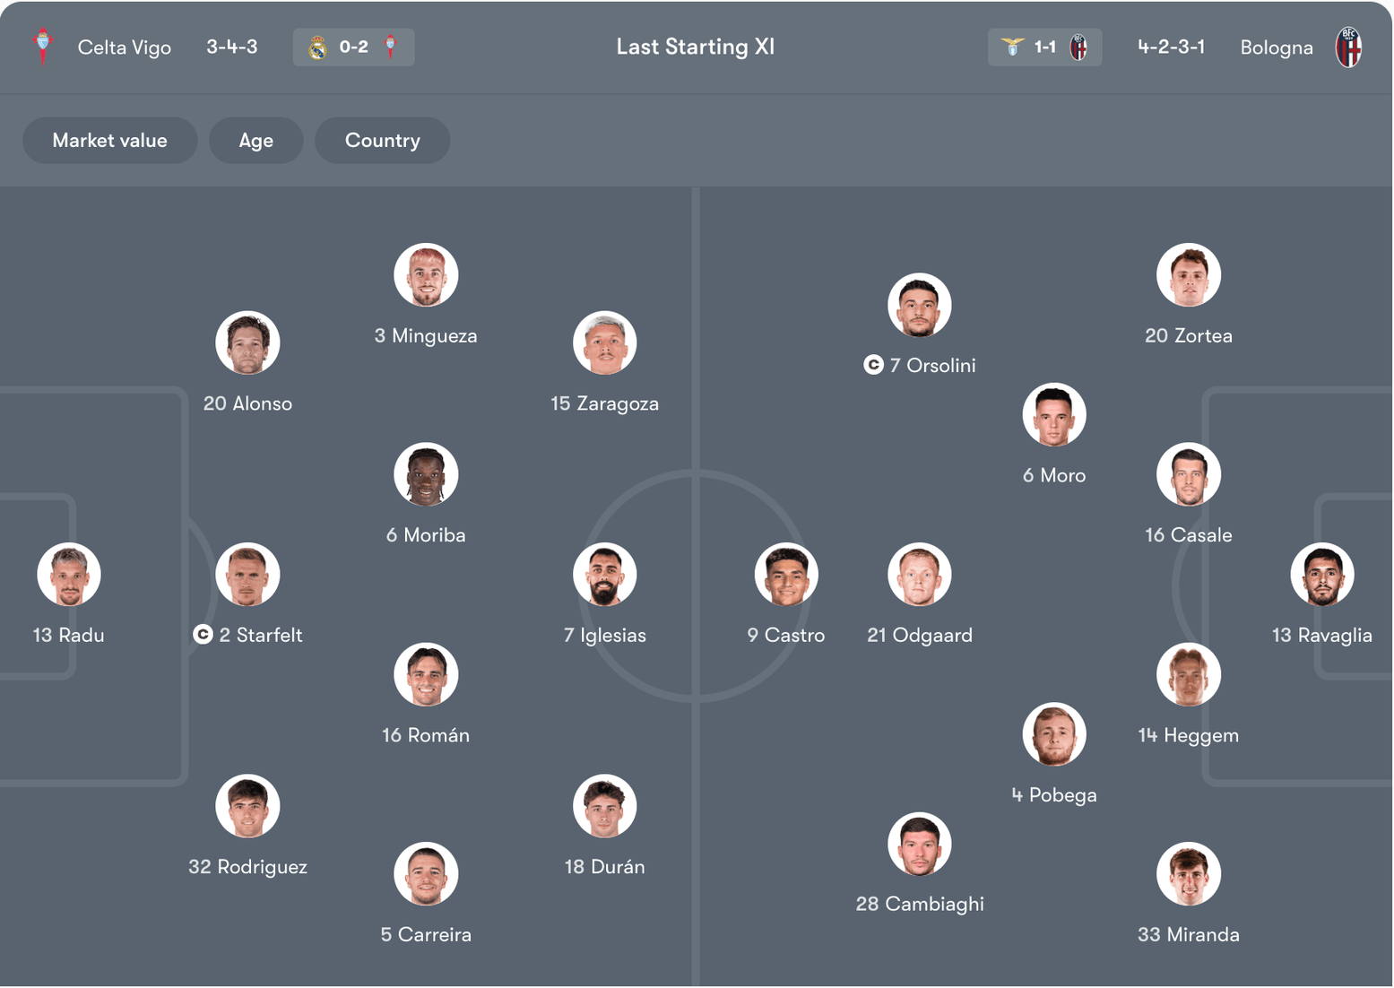Click the captain badge next to Orsolini

pos(873,365)
